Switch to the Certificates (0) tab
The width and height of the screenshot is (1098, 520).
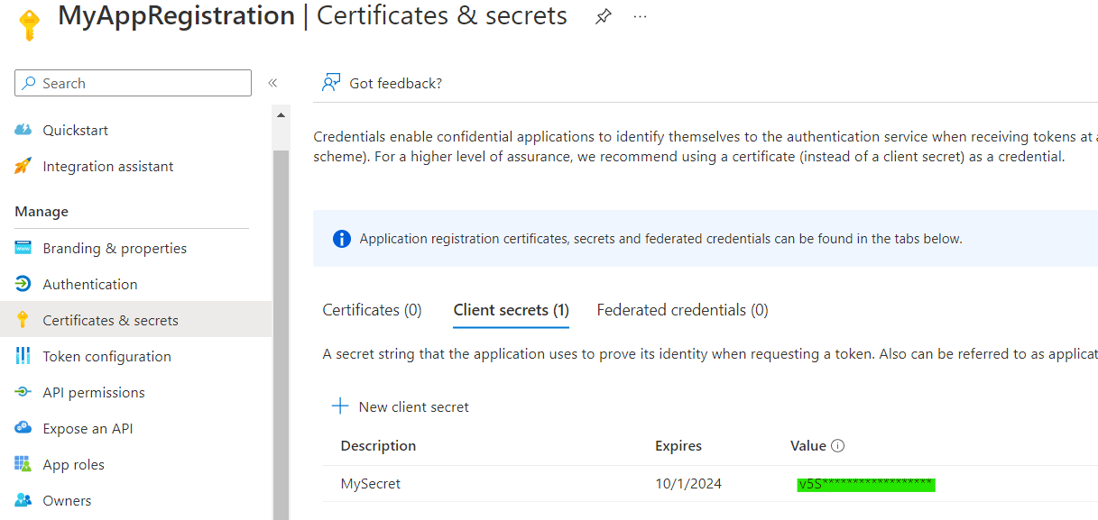pyautogui.click(x=372, y=309)
